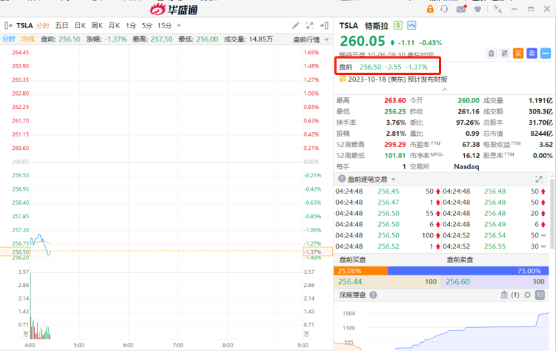Click the 52周最高 value 299.29
This screenshot has height=351, width=556.
click(394, 145)
